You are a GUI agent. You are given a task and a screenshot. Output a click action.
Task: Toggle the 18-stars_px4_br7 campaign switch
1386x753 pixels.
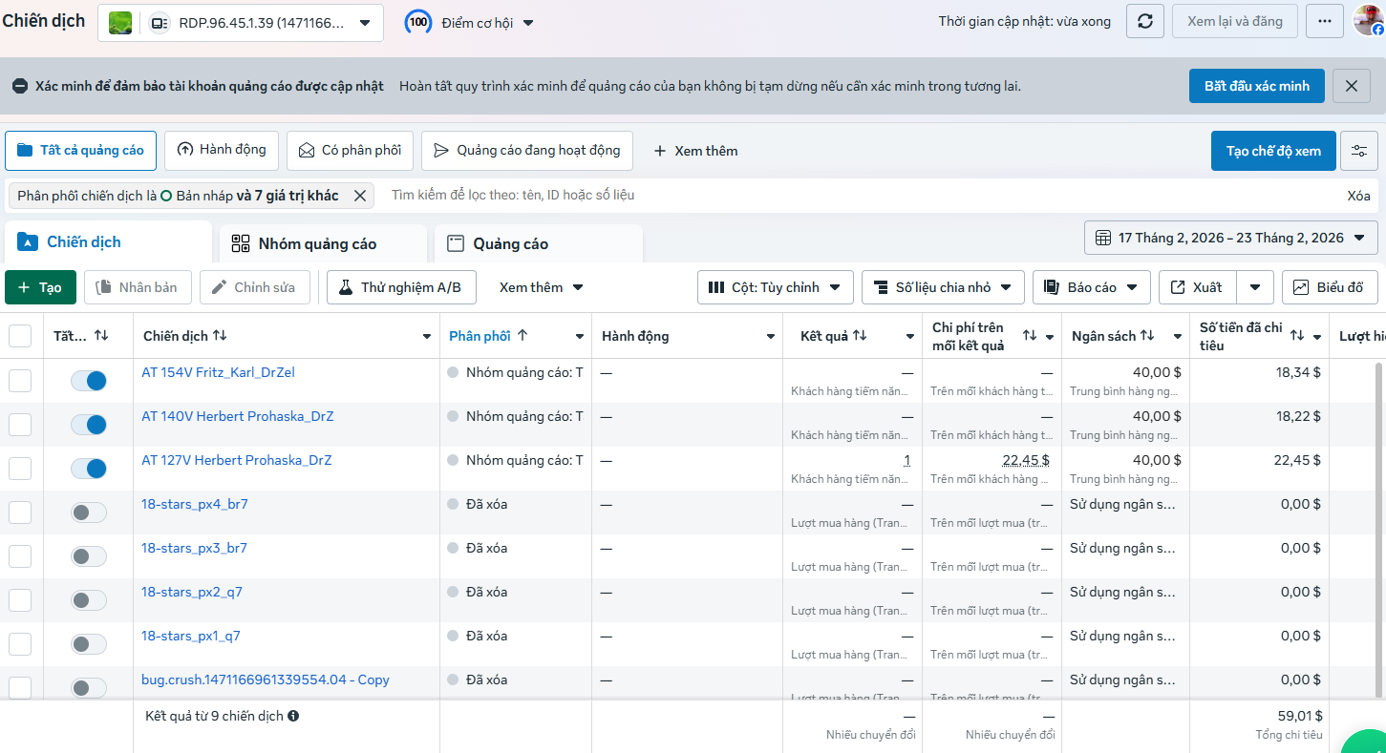[89, 512]
